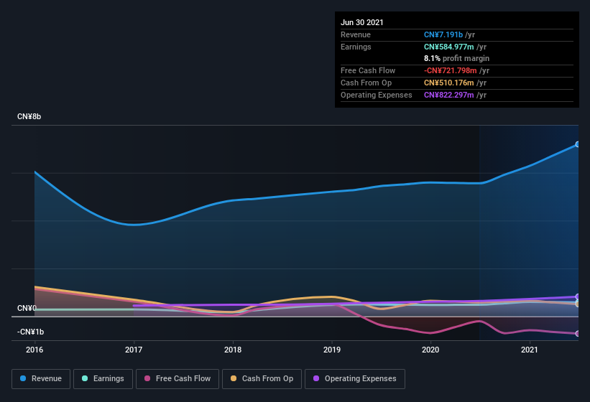Click the 2016 x-axis label
Viewport: 590px width, 402px height.
(34, 350)
